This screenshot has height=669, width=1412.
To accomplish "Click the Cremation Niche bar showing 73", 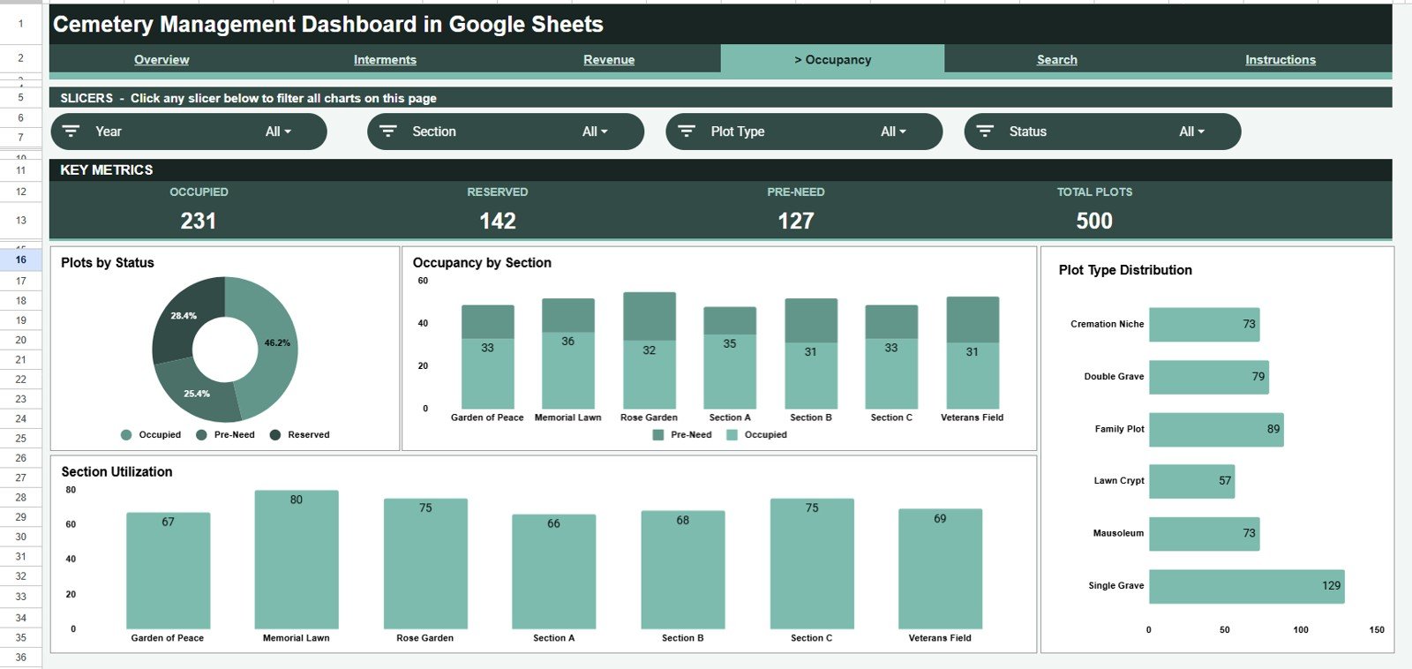I will click(1204, 325).
